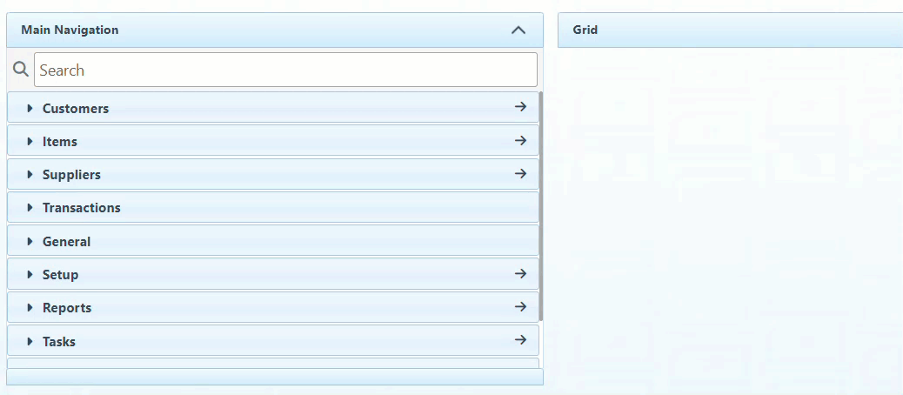Collapse the Main Navigation panel with chevron
903x395 pixels.
[518, 30]
